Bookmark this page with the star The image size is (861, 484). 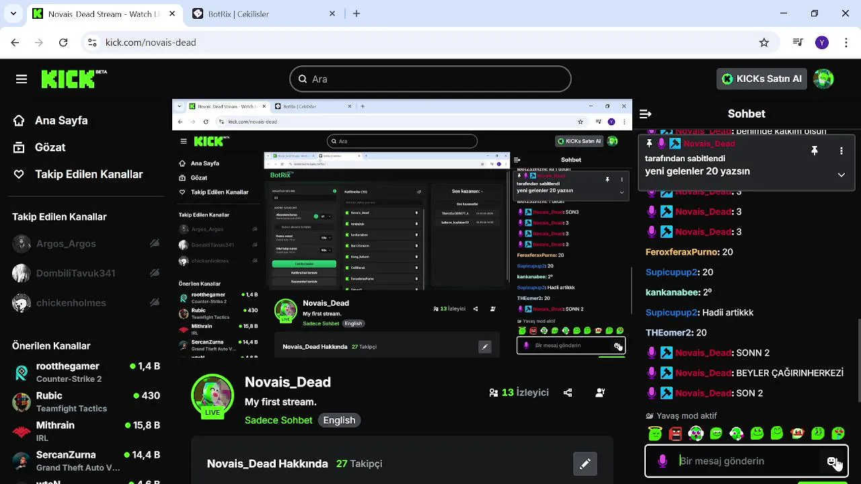pos(764,42)
